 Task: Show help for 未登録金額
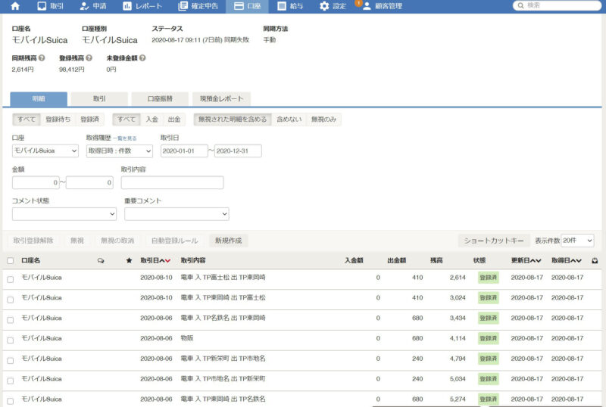(142, 58)
